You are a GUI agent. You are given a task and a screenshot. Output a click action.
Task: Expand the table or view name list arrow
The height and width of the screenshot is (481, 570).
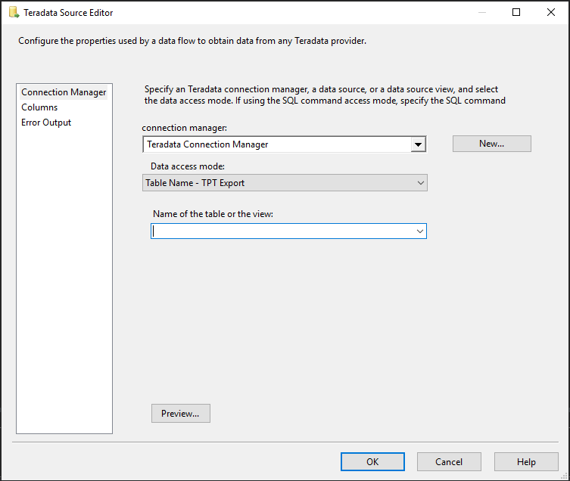tap(420, 231)
